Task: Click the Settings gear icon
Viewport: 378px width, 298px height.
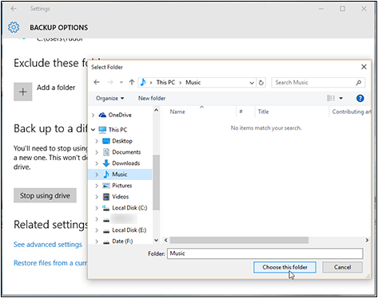Action: [14, 27]
